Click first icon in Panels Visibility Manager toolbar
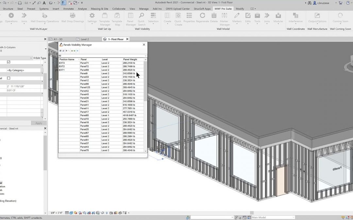353x220 pixels. [x=60, y=51]
